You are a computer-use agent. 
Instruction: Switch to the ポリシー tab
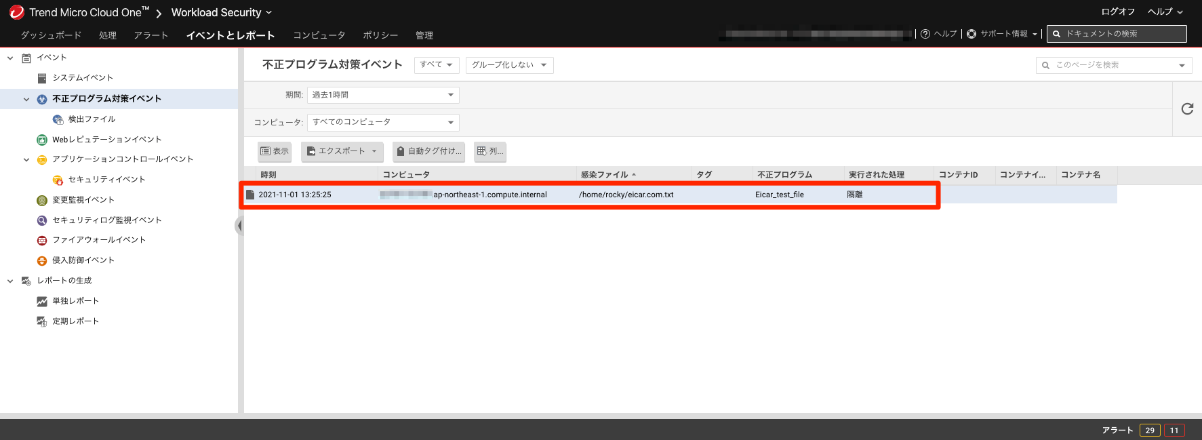coord(380,35)
